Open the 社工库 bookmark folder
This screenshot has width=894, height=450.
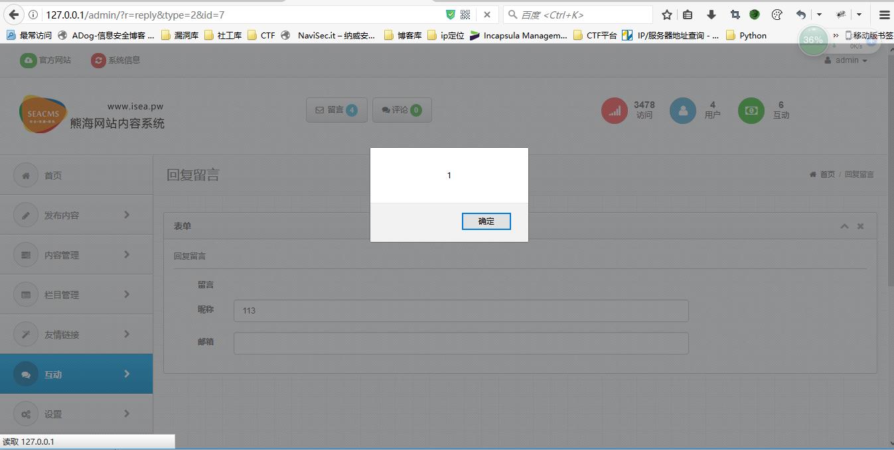click(x=223, y=36)
